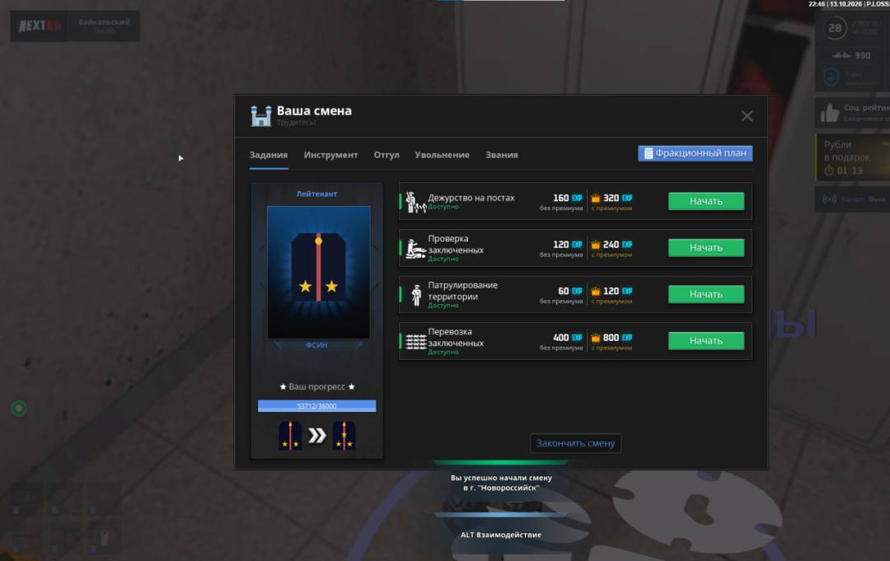This screenshot has width=890, height=561.
Task: Start the Перевозка заключенных task
Action: [x=706, y=341]
